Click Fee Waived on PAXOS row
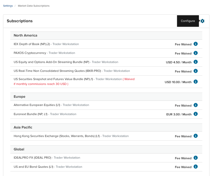This screenshot has height=176, width=215. tap(183, 54)
